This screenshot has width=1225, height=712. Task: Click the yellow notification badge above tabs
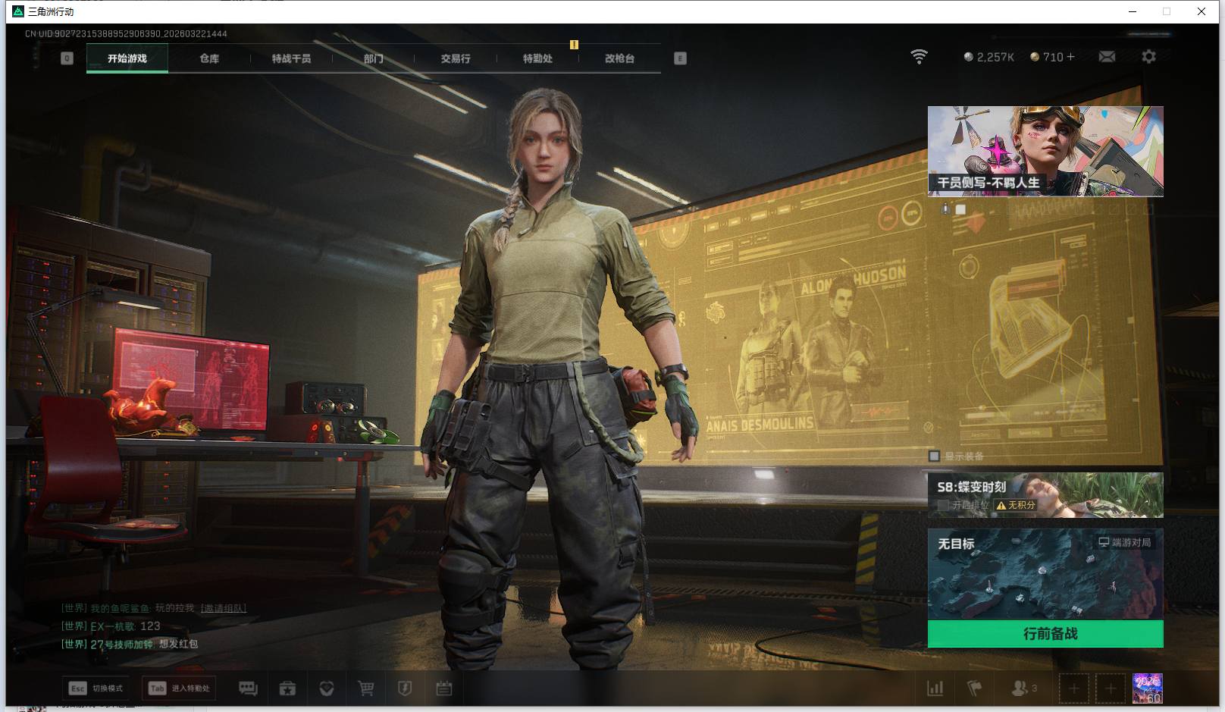(x=574, y=45)
